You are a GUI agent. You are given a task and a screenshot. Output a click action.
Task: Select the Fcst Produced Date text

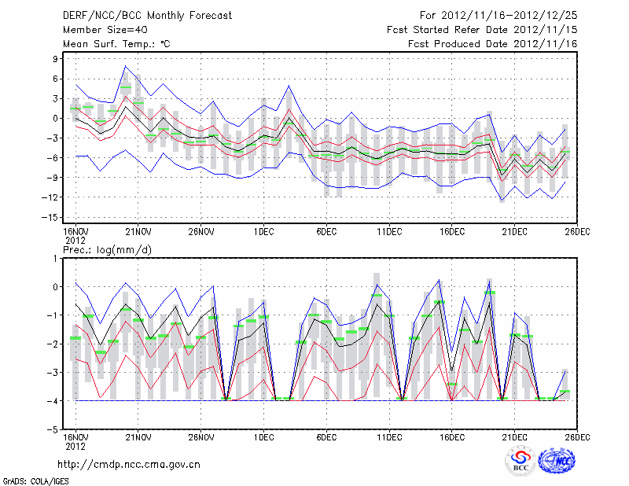pos(492,44)
